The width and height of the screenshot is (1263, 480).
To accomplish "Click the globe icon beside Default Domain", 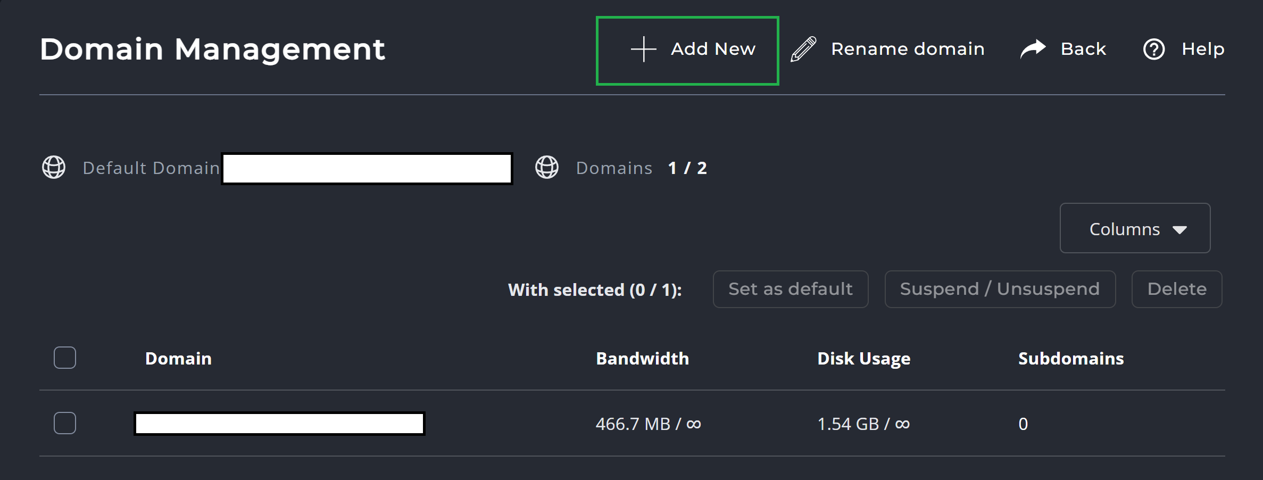I will 54,168.
